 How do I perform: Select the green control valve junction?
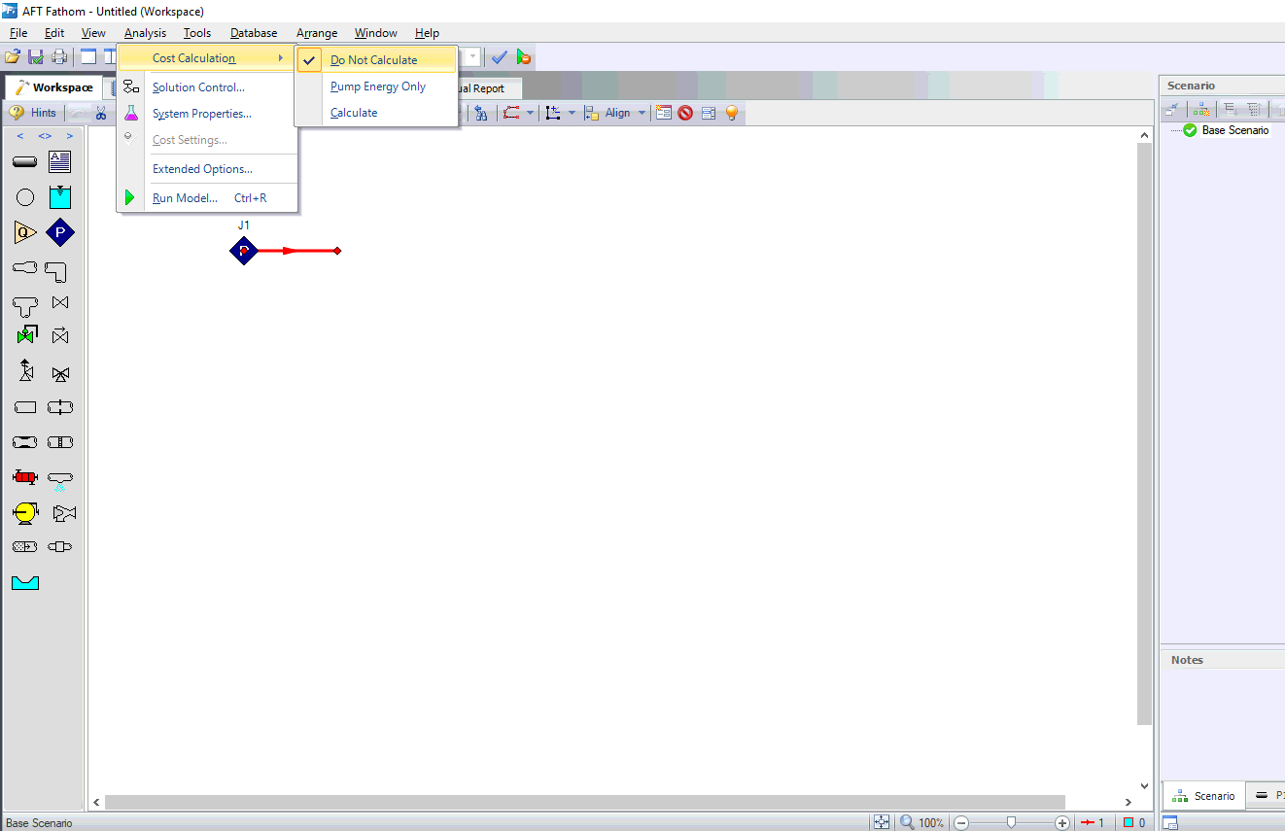click(25, 335)
